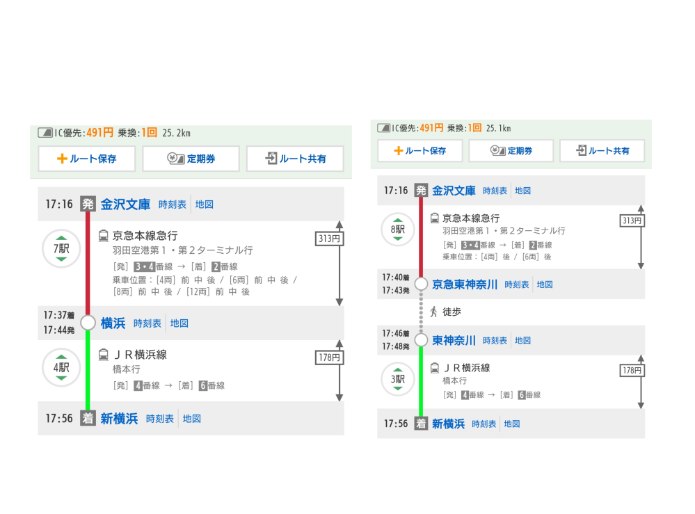Viewport: 695px width, 514px height.
Task: Open 時刻表 for 新横浜 in right panel
Action: [484, 424]
